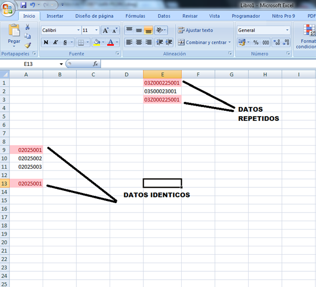Image resolution: width=316 pixels, height=287 pixels.
Task: Switch to the Vista tab
Action: [214, 16]
